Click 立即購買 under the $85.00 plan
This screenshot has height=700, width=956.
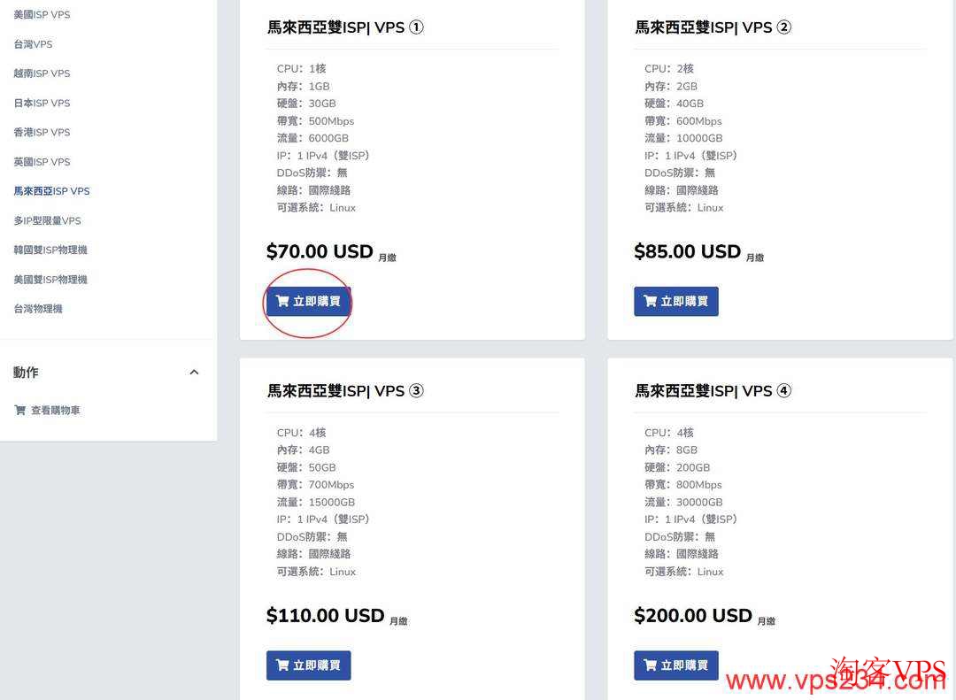tap(676, 301)
